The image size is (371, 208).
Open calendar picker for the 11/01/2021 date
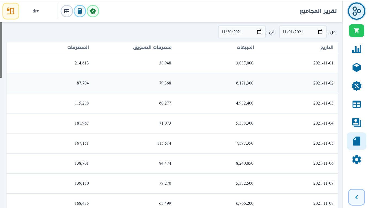[x=320, y=32]
